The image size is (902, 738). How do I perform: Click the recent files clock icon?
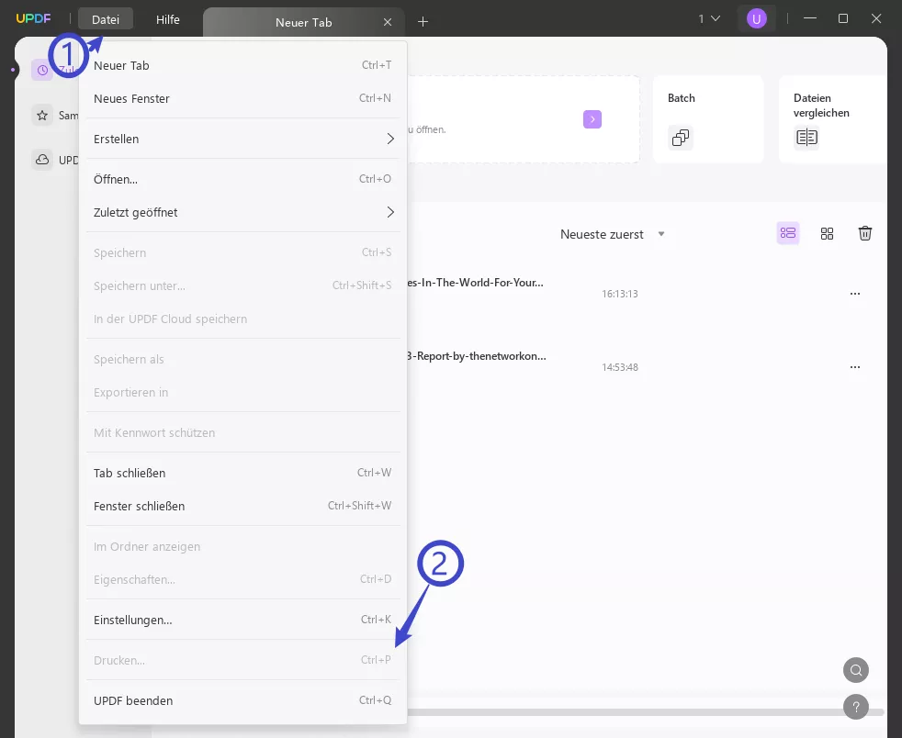[42, 70]
